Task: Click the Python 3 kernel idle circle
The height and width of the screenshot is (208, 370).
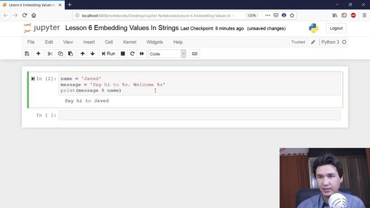Action: click(344, 42)
